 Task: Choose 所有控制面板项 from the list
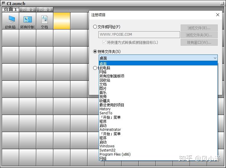(x=158, y=76)
